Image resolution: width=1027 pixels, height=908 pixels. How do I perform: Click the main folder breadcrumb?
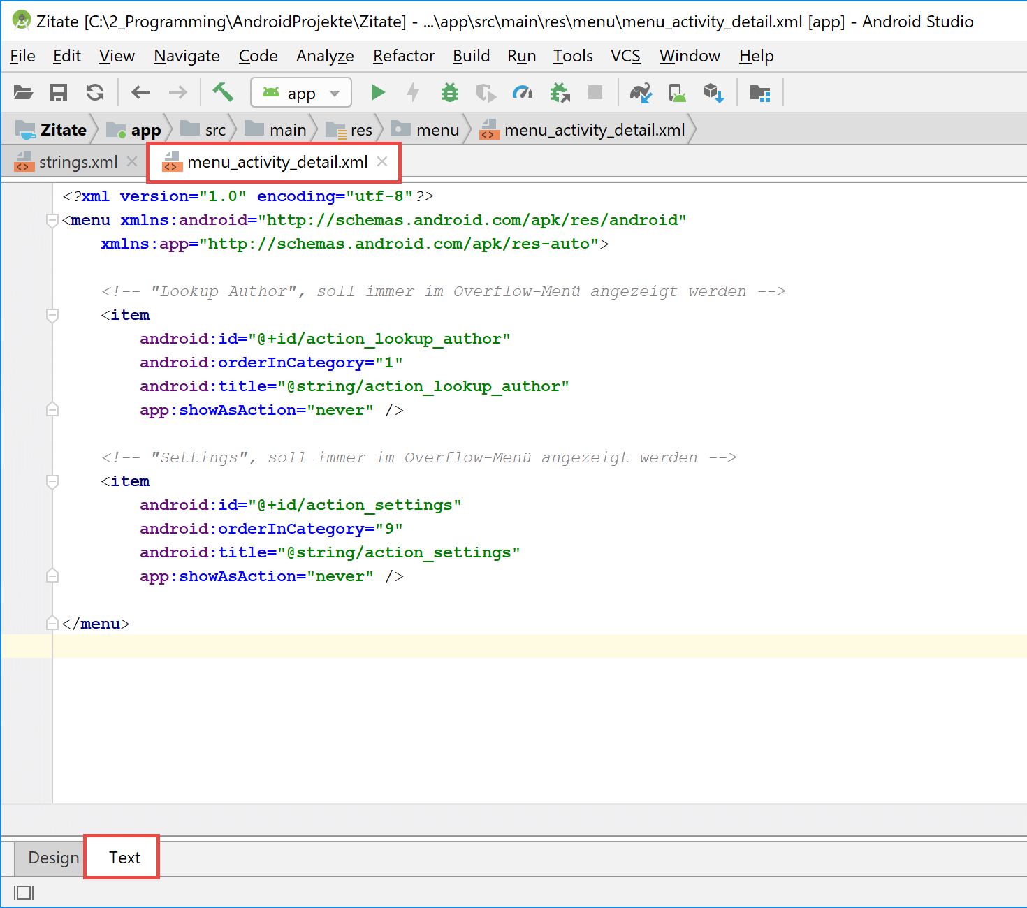pyautogui.click(x=276, y=130)
